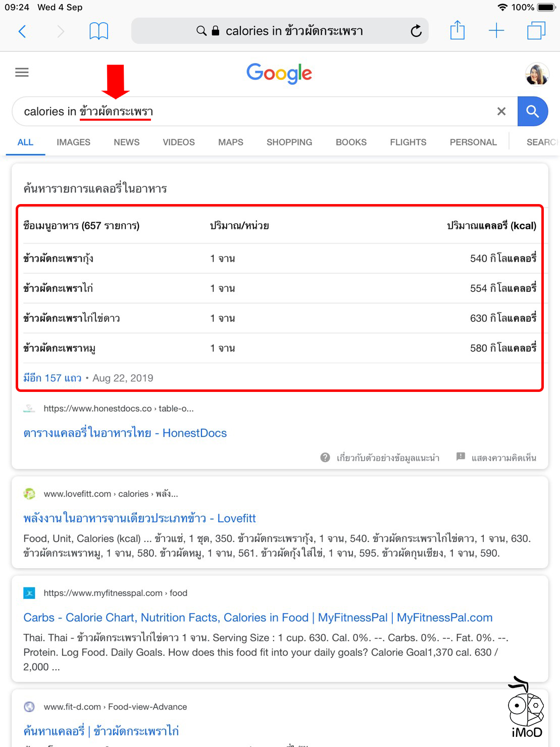560x747 pixels.
Task: Open the NEWS results tab
Action: tap(126, 142)
